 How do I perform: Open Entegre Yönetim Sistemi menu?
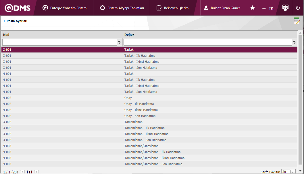(65, 8)
